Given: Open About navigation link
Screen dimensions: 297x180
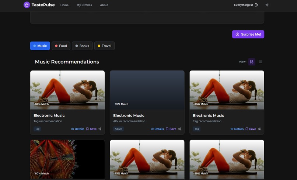Looking at the screenshot, I should click(104, 5).
